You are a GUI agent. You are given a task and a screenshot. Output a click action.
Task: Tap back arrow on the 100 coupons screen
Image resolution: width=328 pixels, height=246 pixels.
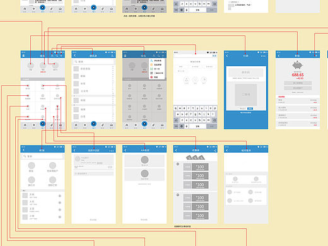[176, 150]
